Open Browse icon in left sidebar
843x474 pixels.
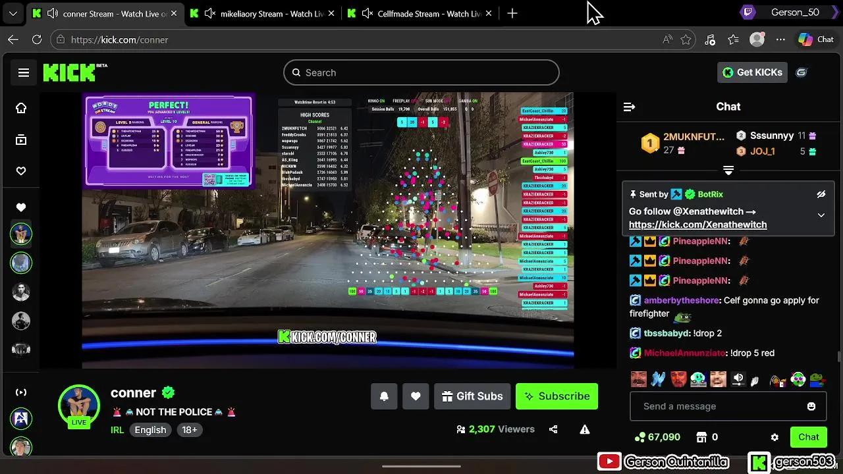21,140
